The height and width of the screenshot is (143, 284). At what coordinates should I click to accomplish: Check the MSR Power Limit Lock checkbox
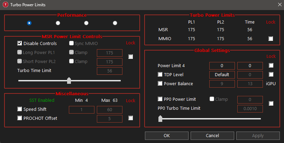click(x=131, y=57)
